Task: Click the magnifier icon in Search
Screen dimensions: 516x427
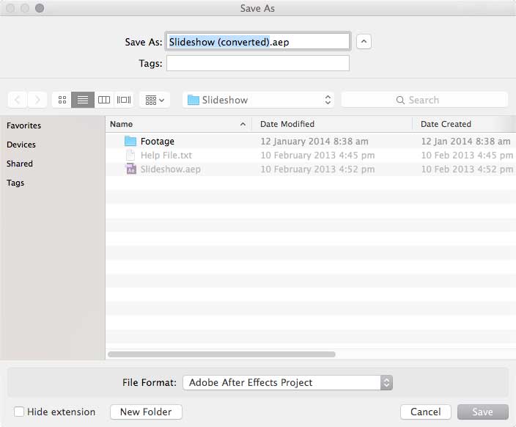Action: pyautogui.click(x=400, y=101)
